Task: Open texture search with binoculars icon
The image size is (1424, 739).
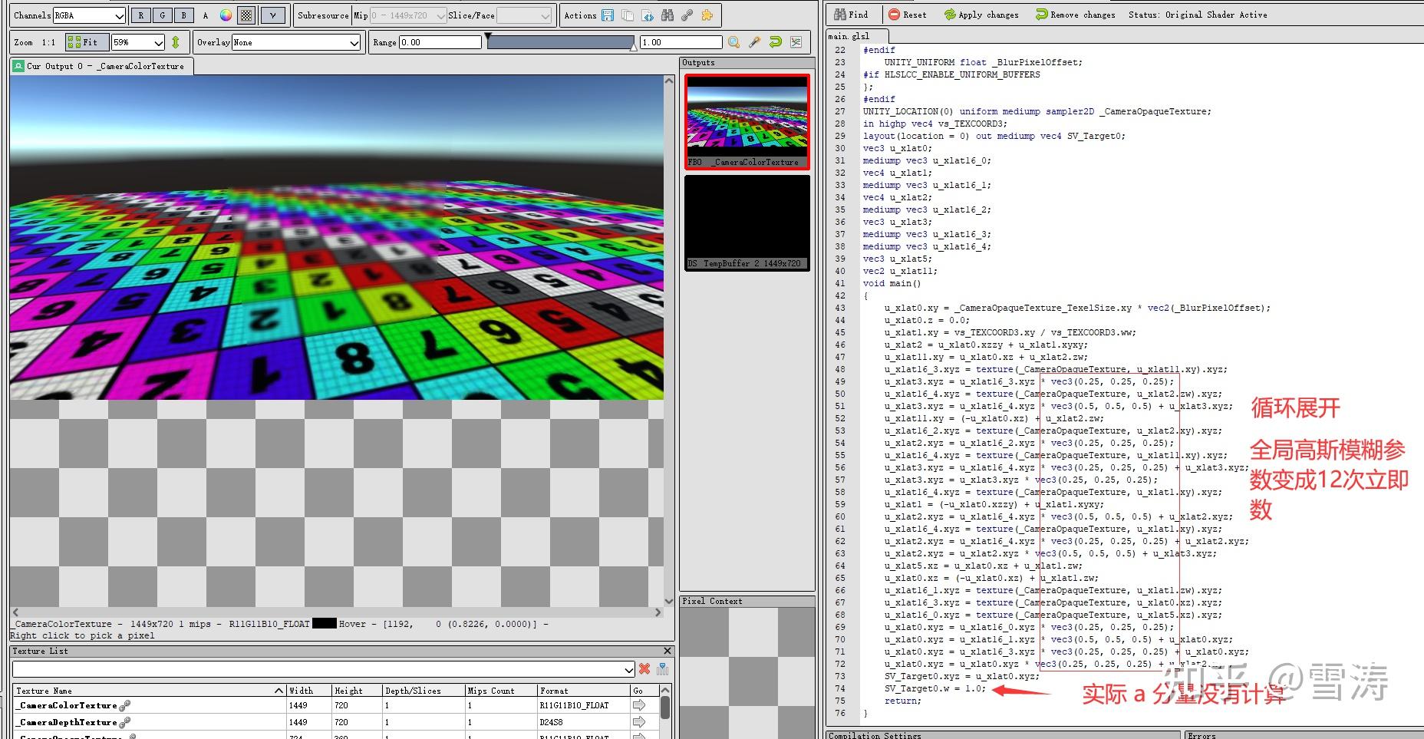Action: coord(667,15)
